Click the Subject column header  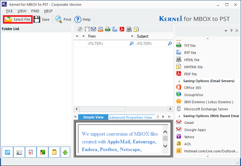[154, 36]
